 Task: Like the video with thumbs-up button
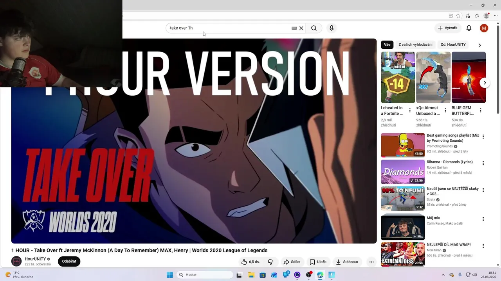(x=250, y=262)
